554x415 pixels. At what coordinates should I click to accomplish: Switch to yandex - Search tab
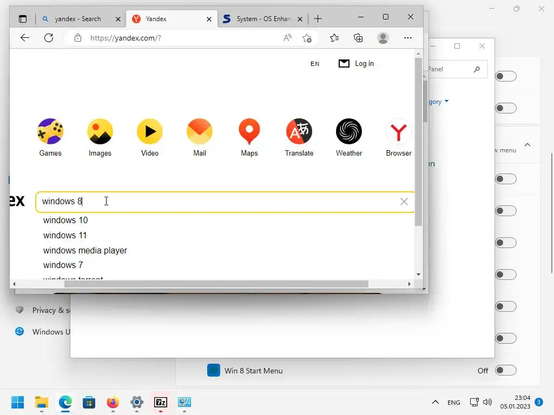77,19
